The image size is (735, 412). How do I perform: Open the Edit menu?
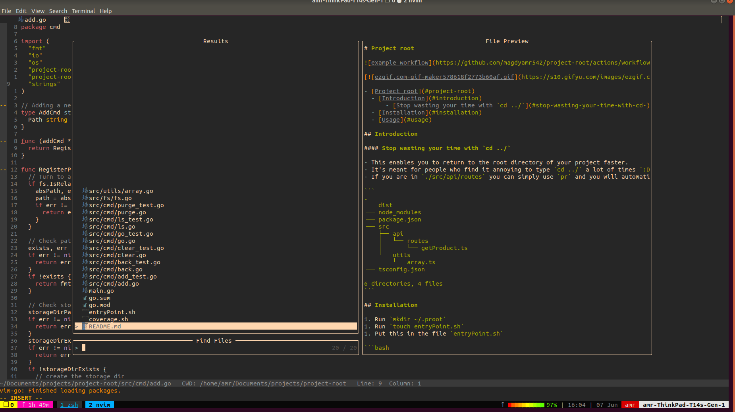(x=21, y=11)
